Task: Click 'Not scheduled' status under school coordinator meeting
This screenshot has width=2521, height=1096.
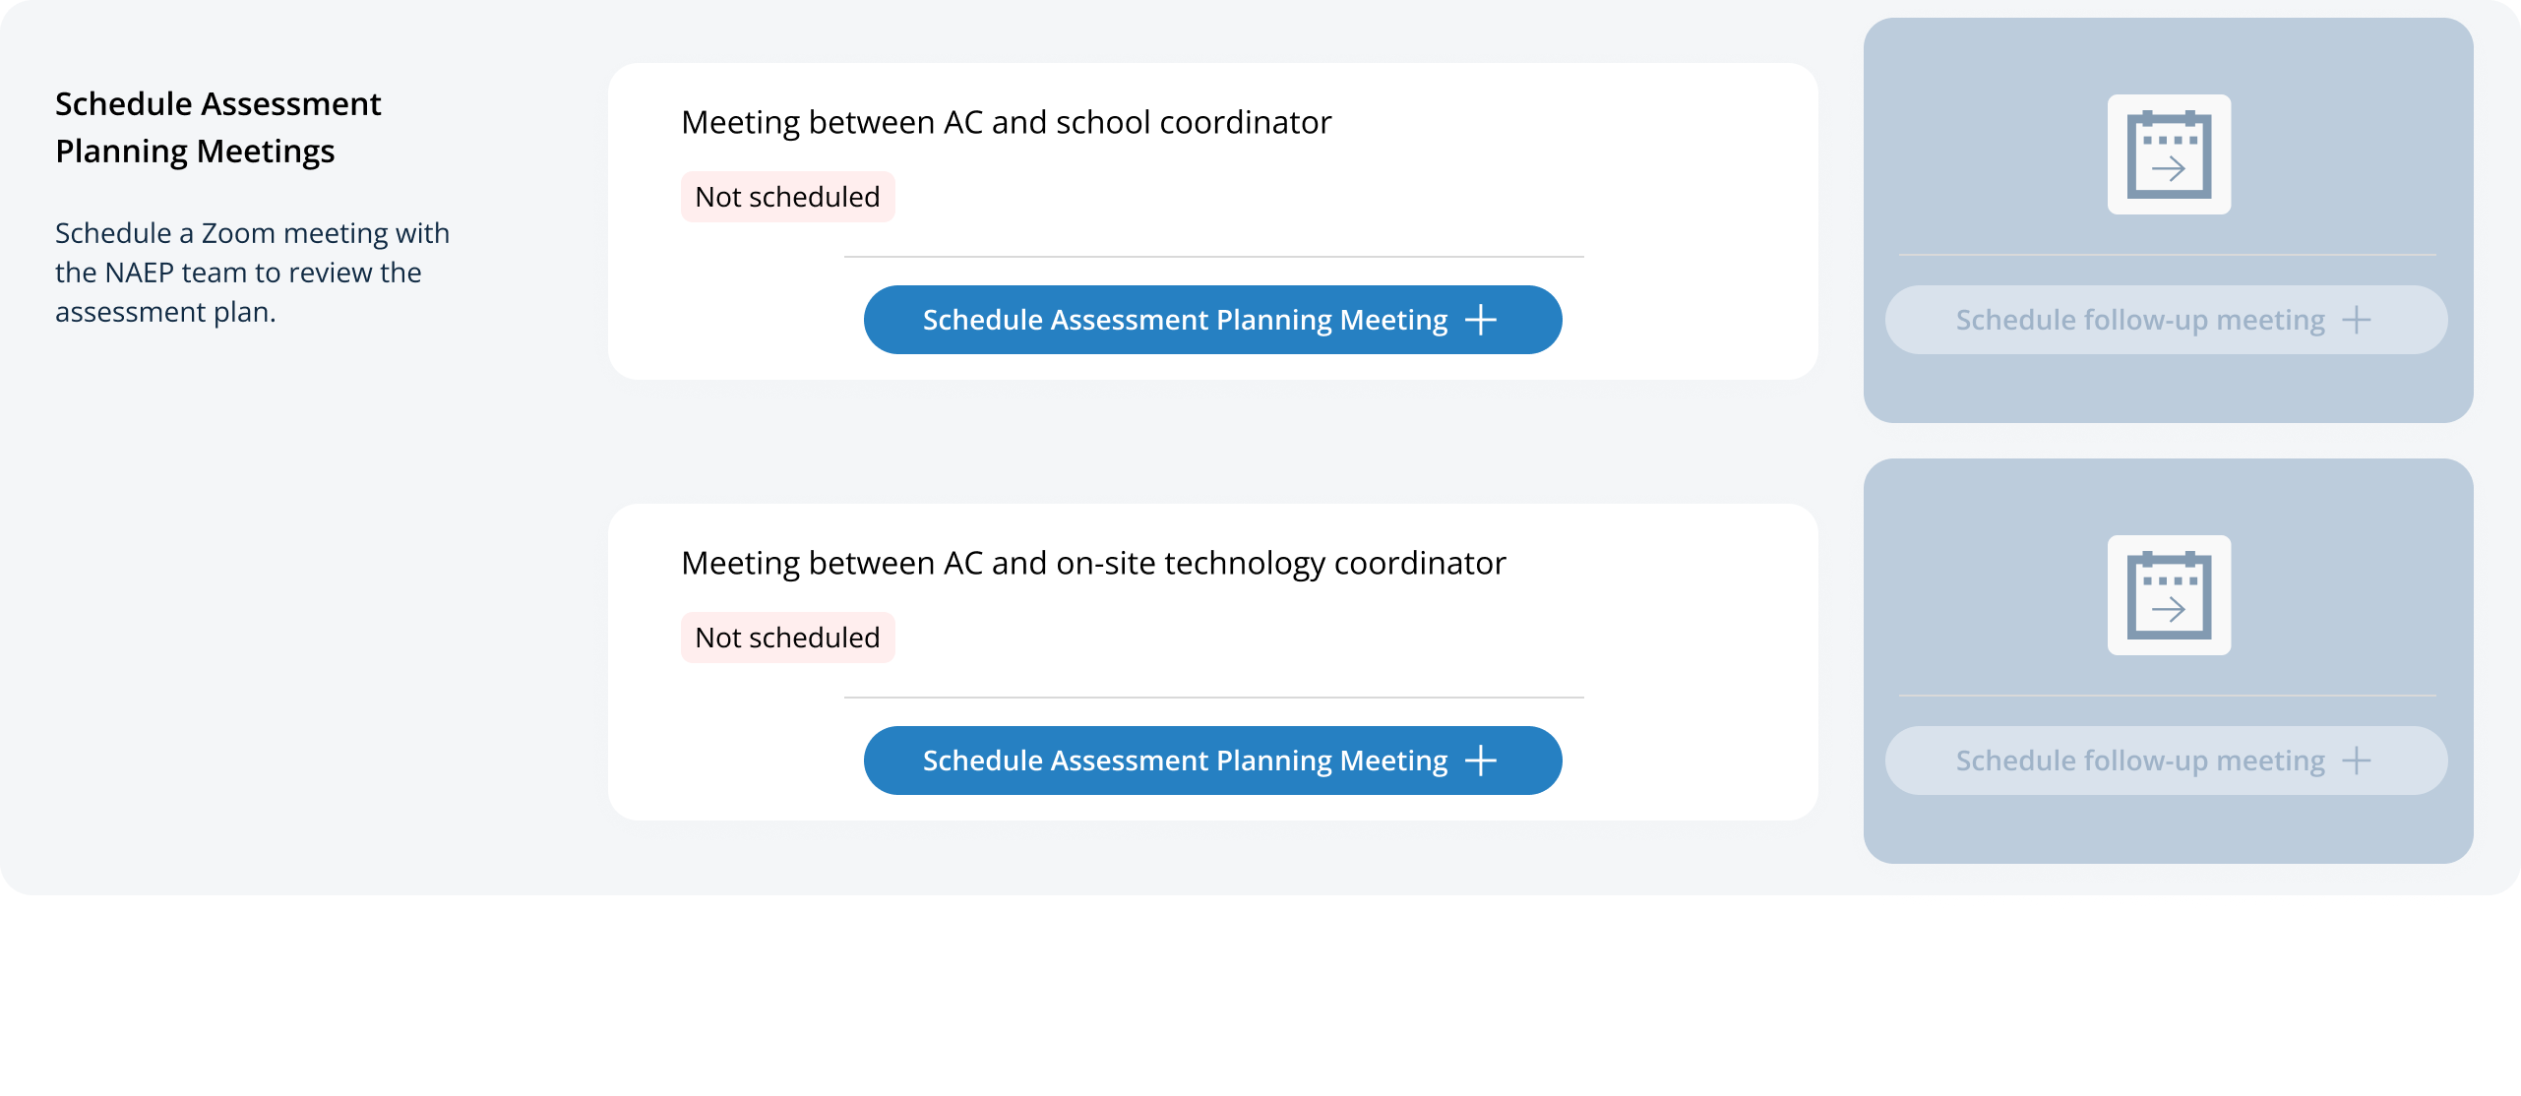Action: coord(787,197)
